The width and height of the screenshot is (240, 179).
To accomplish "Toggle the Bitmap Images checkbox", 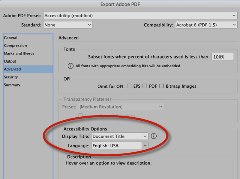I will 162,86.
